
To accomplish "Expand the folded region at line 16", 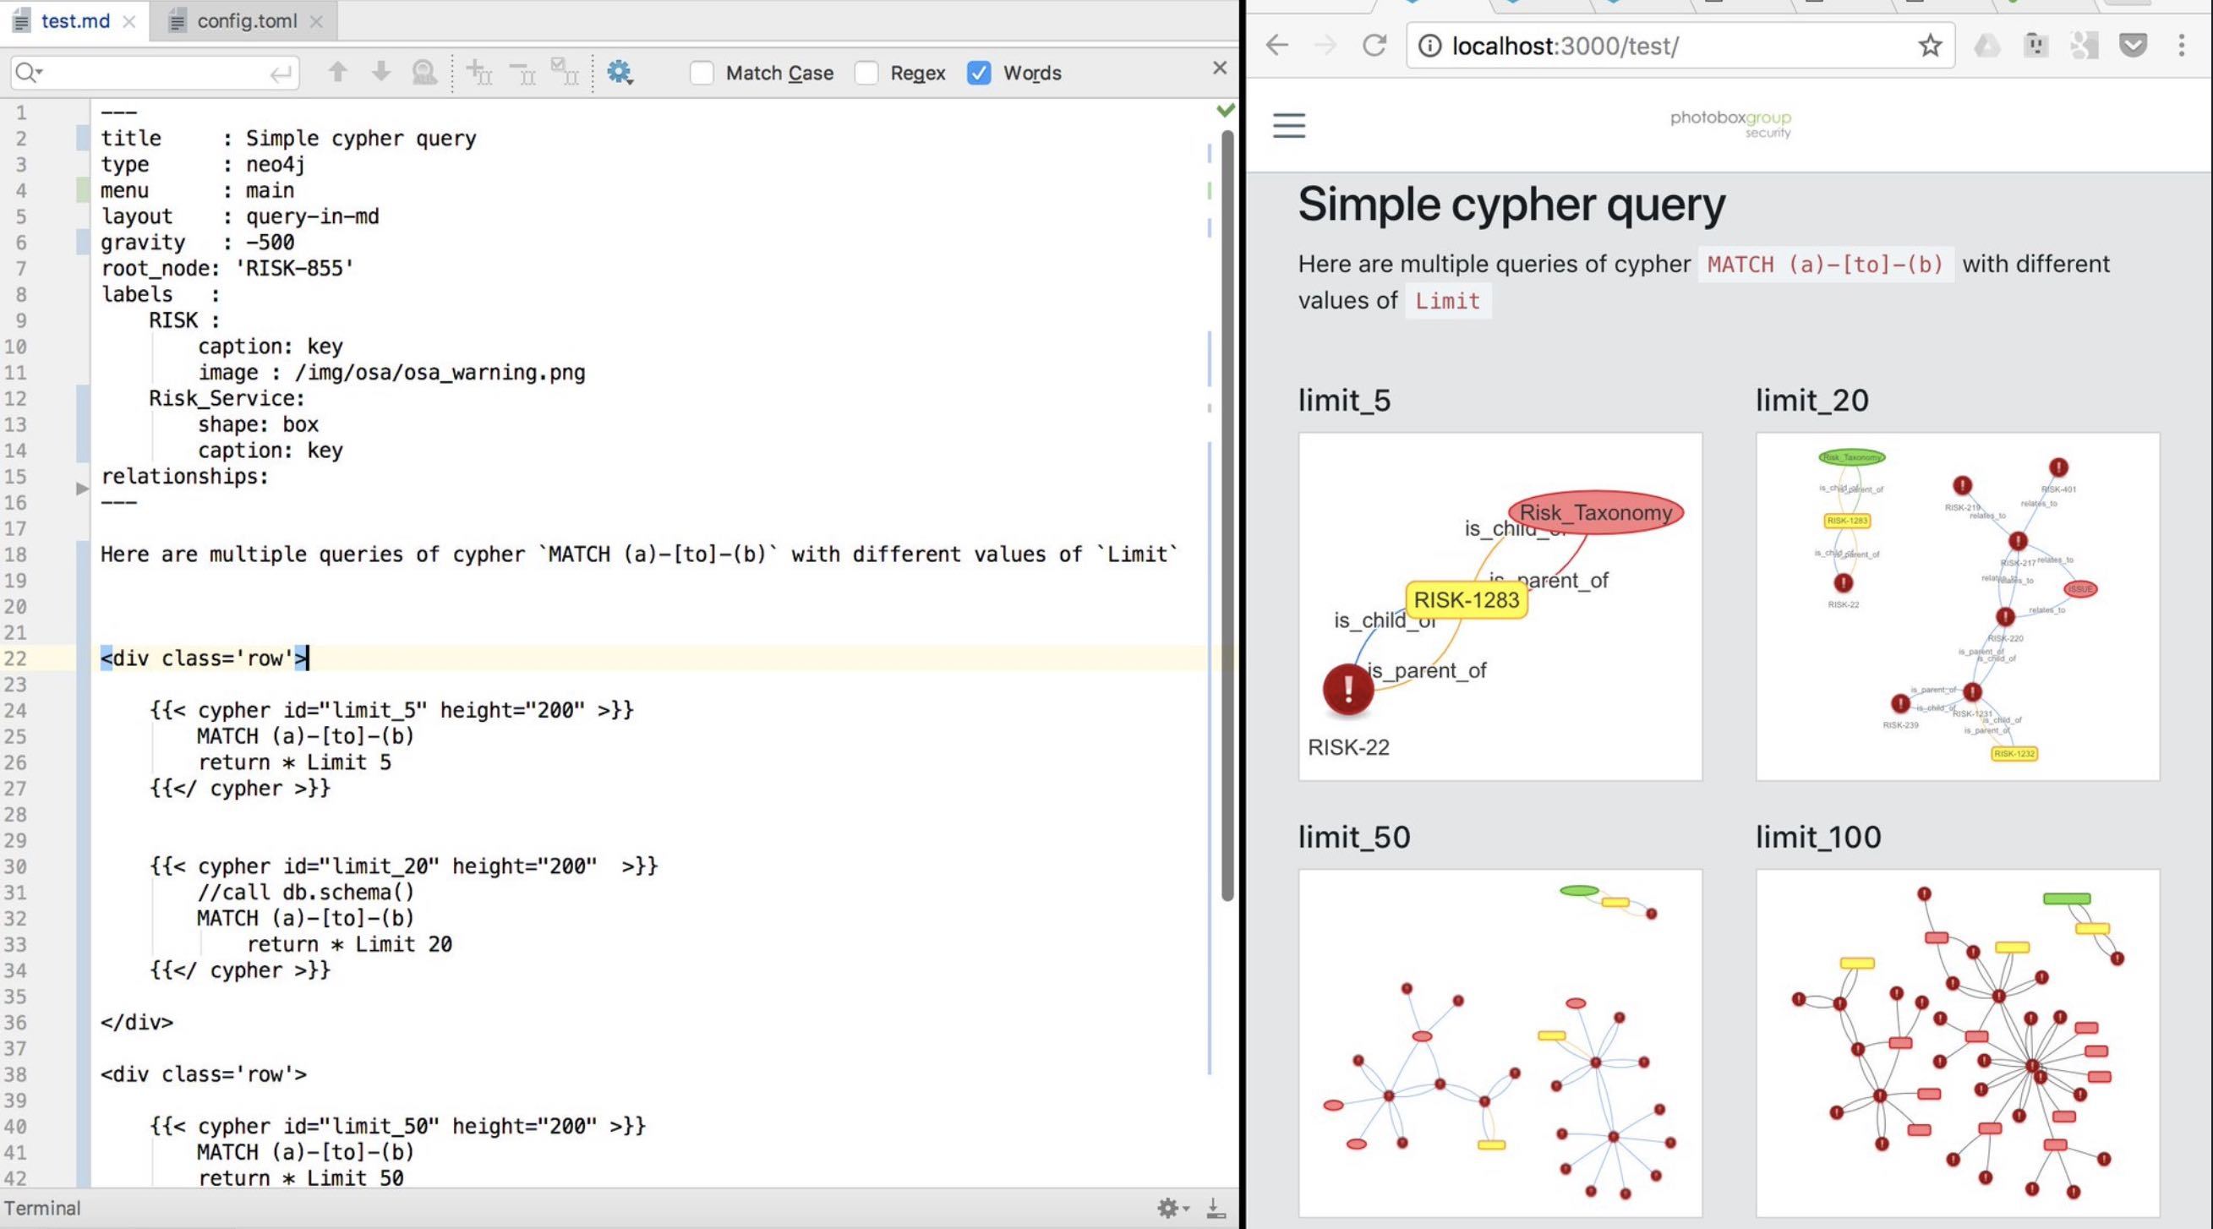I will click(x=82, y=489).
